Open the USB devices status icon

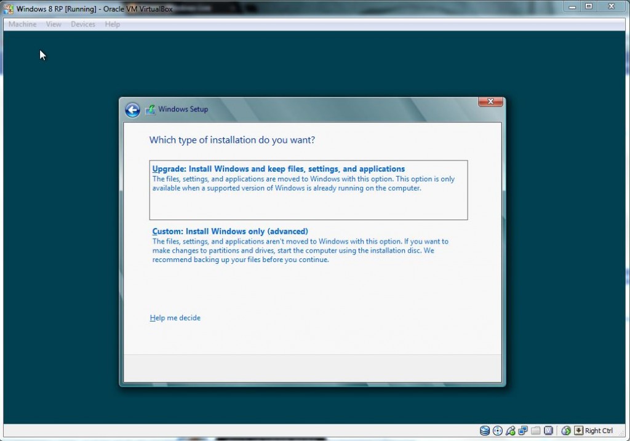tap(510, 431)
